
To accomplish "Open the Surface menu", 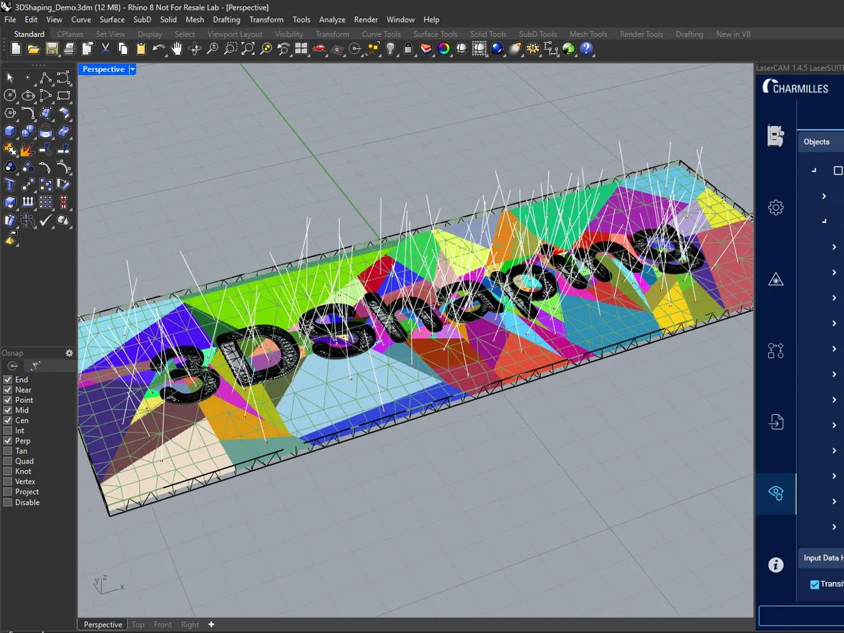I will (112, 20).
